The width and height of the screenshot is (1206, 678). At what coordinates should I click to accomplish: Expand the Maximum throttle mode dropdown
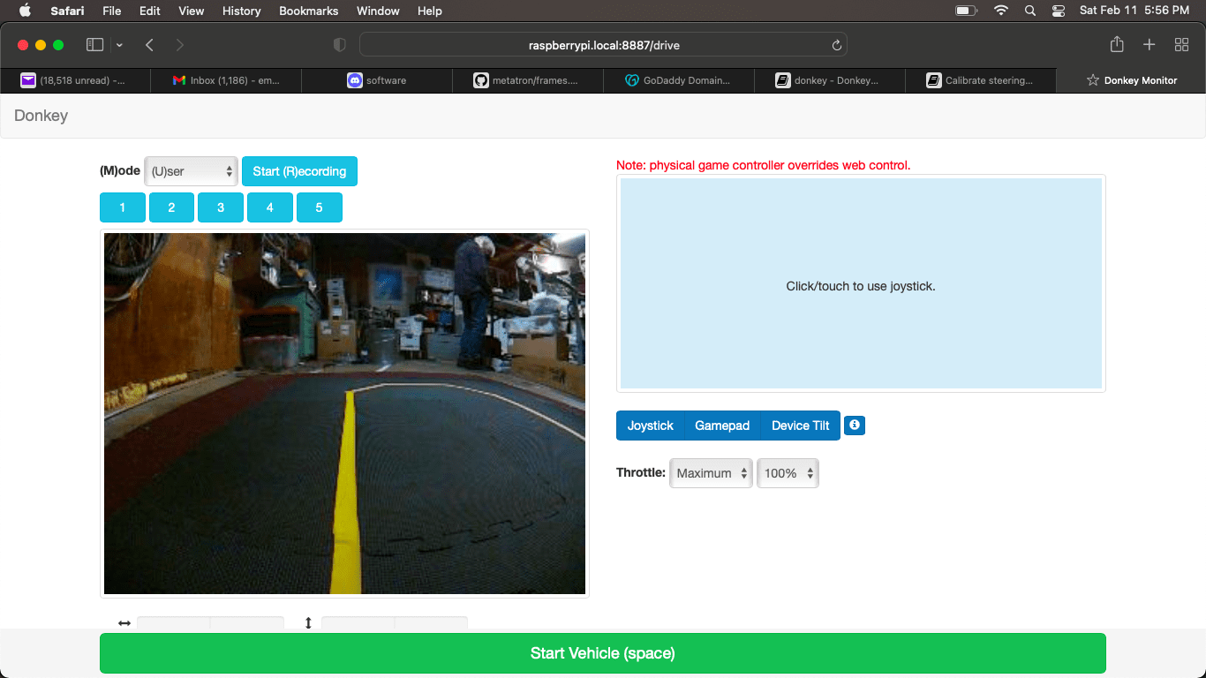(x=711, y=473)
